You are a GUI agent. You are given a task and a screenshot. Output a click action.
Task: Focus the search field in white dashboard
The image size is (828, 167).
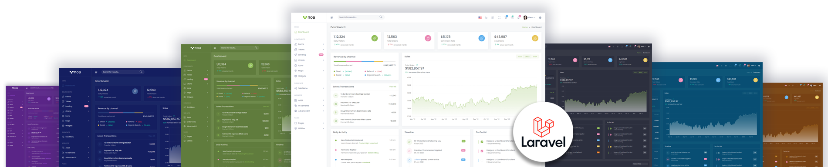(x=361, y=17)
